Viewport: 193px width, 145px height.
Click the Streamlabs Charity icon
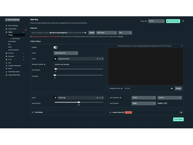[6, 72]
